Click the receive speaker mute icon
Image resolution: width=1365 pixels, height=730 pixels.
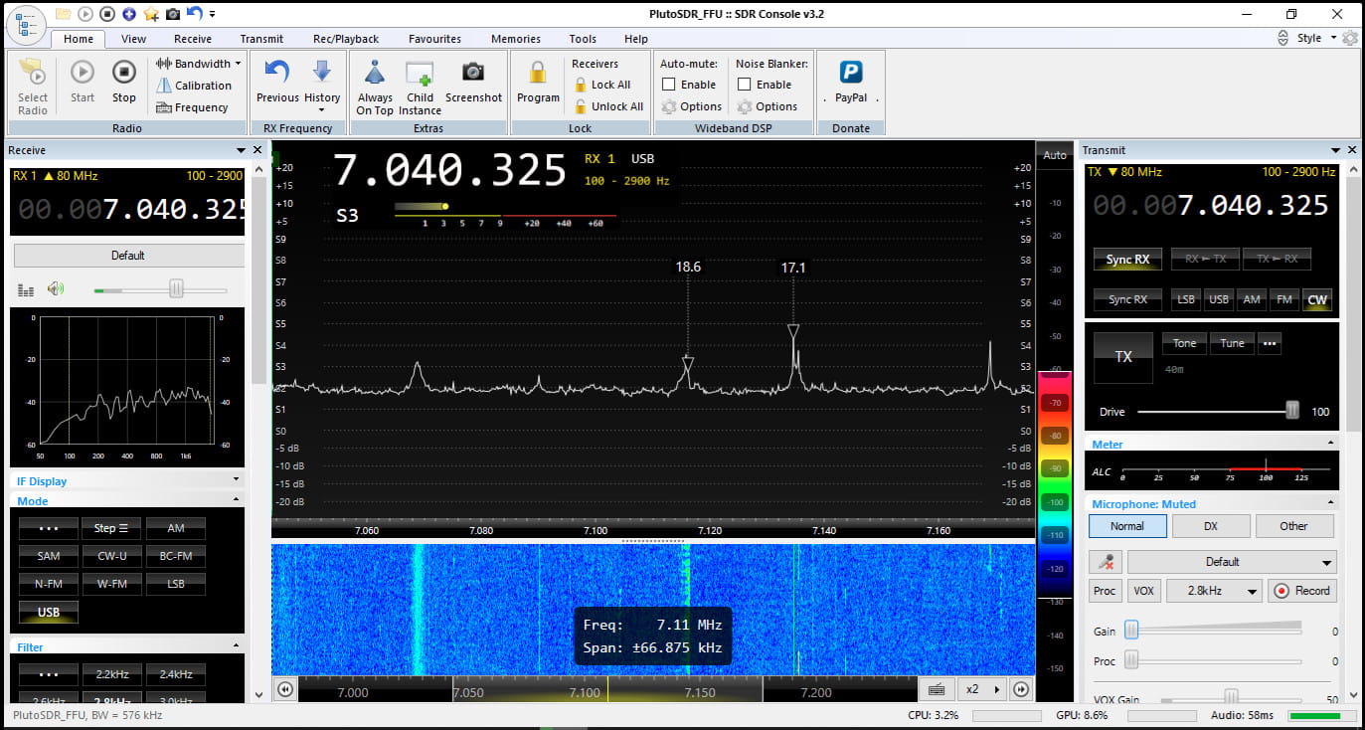56,288
